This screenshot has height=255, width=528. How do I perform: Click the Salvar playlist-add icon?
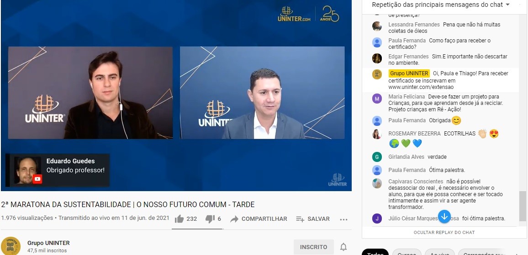click(300, 219)
